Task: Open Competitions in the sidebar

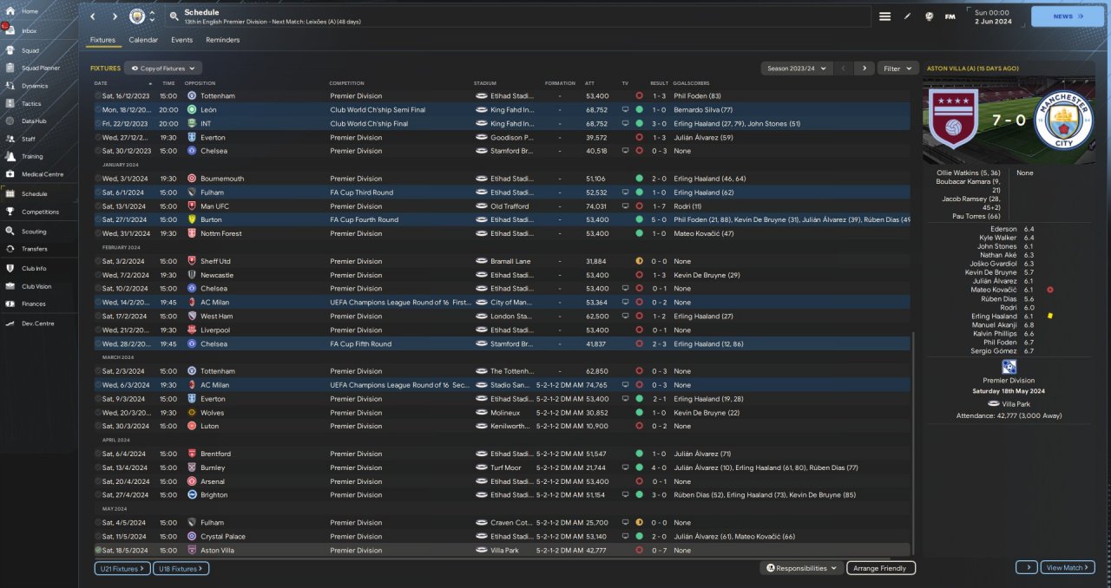Action: tap(40, 212)
